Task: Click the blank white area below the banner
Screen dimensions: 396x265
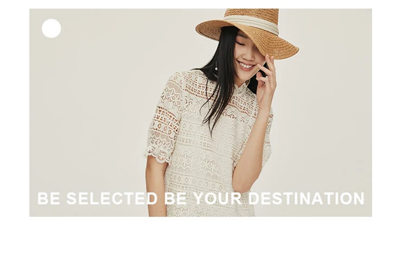Action: point(198,241)
